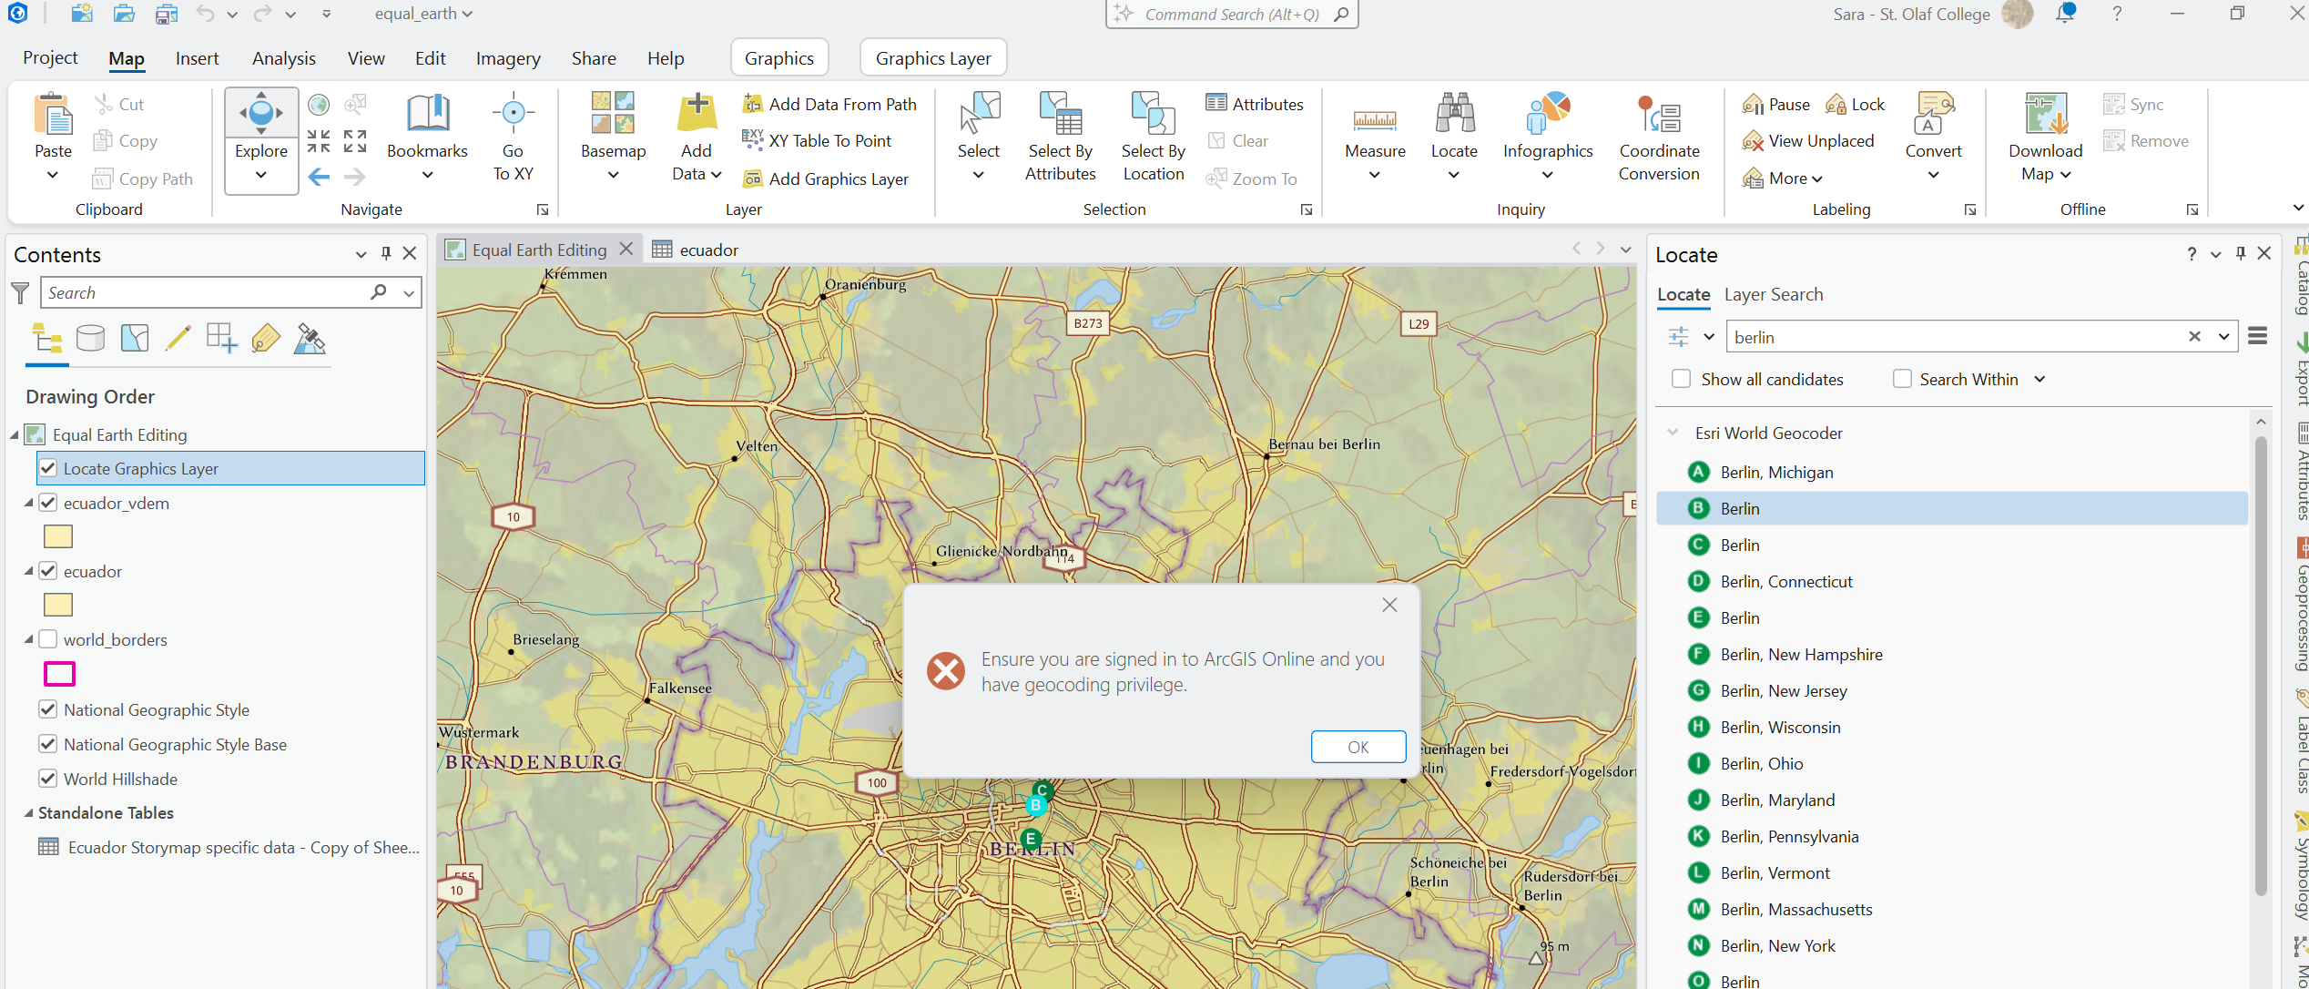Toggle World Hillshade layer visibility

[48, 779]
